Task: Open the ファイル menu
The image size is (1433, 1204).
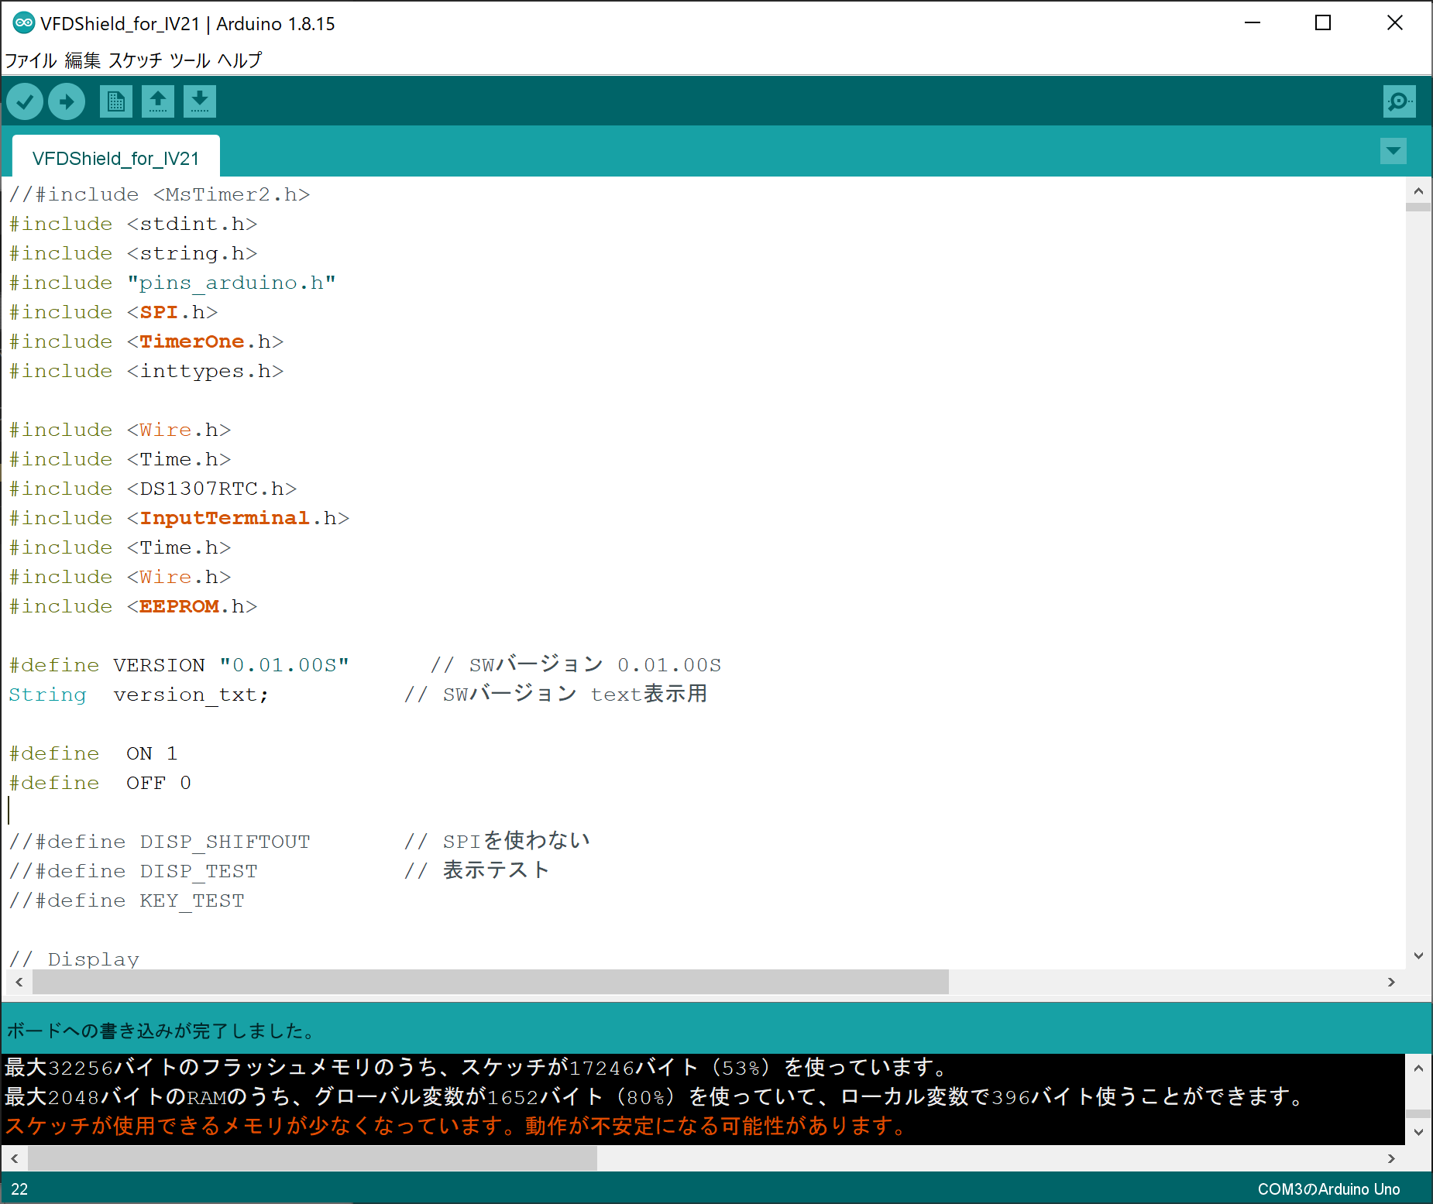Action: 30,60
